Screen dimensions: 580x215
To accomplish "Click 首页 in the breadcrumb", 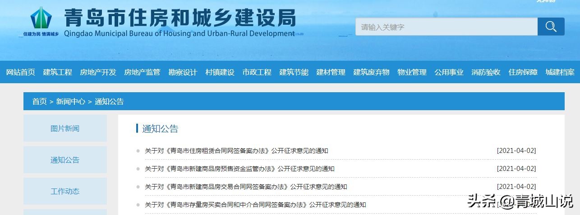I will (x=39, y=102).
